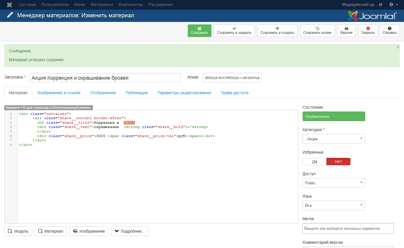Viewport: 404px width, 248px height.
Task: Open the Компоненты menu in top bar
Action: [130, 5]
